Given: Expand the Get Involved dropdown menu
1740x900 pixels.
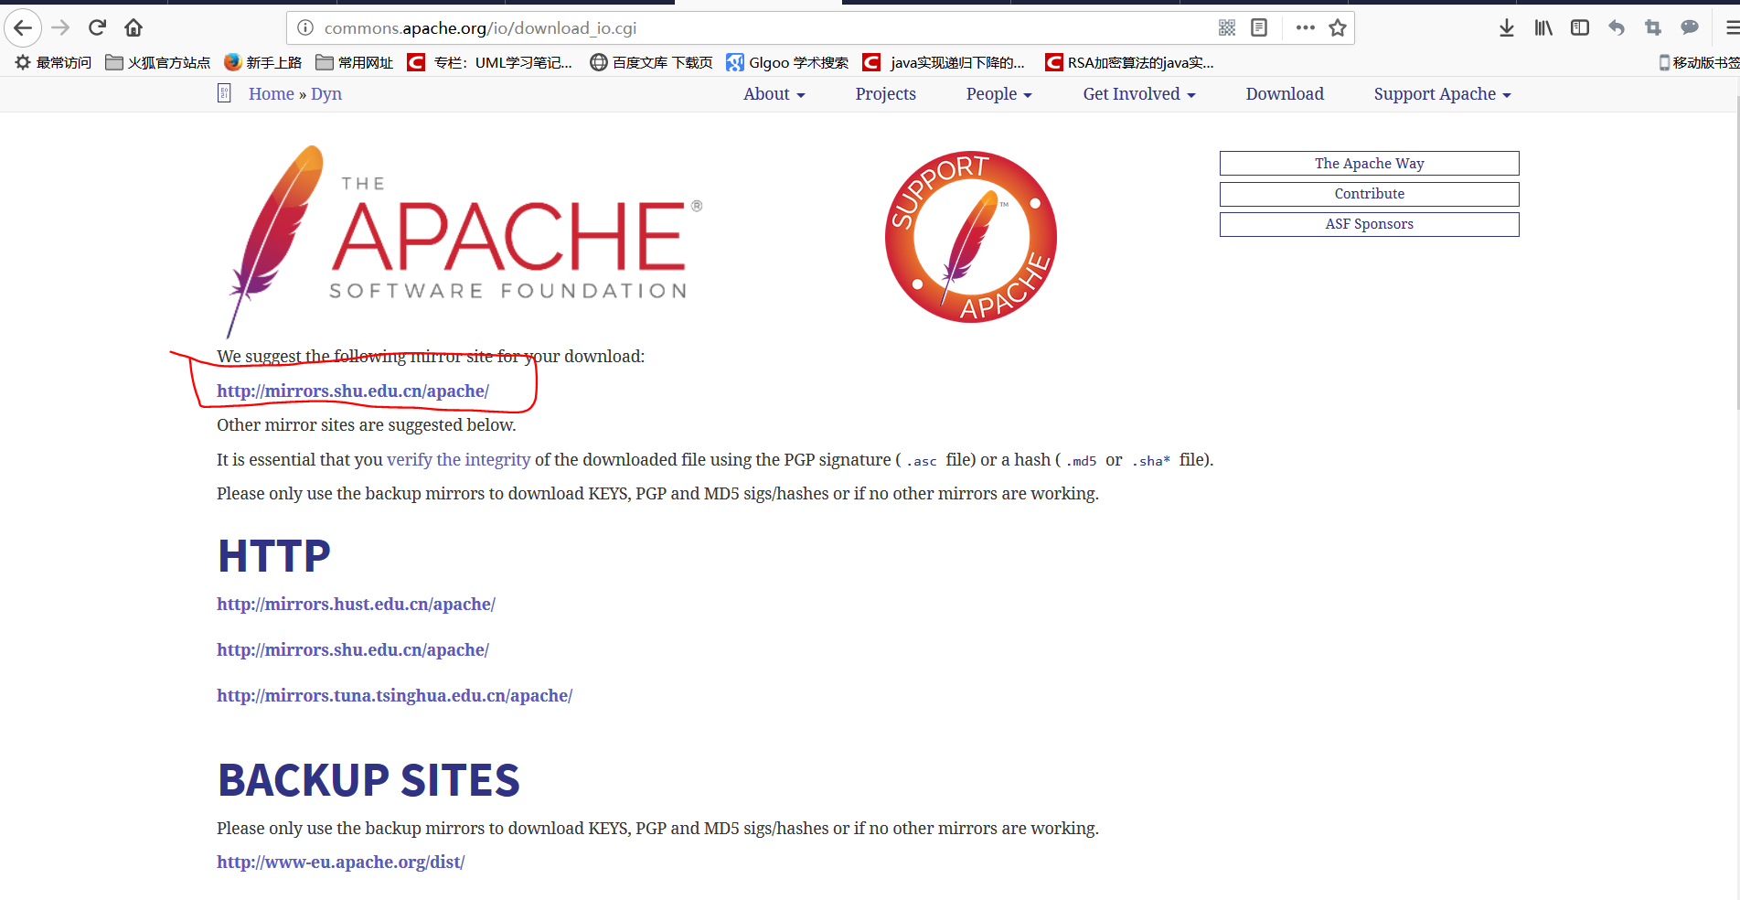Looking at the screenshot, I should (x=1139, y=93).
